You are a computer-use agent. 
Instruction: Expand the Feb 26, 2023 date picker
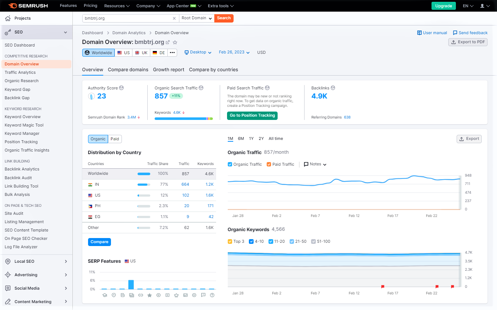tap(234, 52)
